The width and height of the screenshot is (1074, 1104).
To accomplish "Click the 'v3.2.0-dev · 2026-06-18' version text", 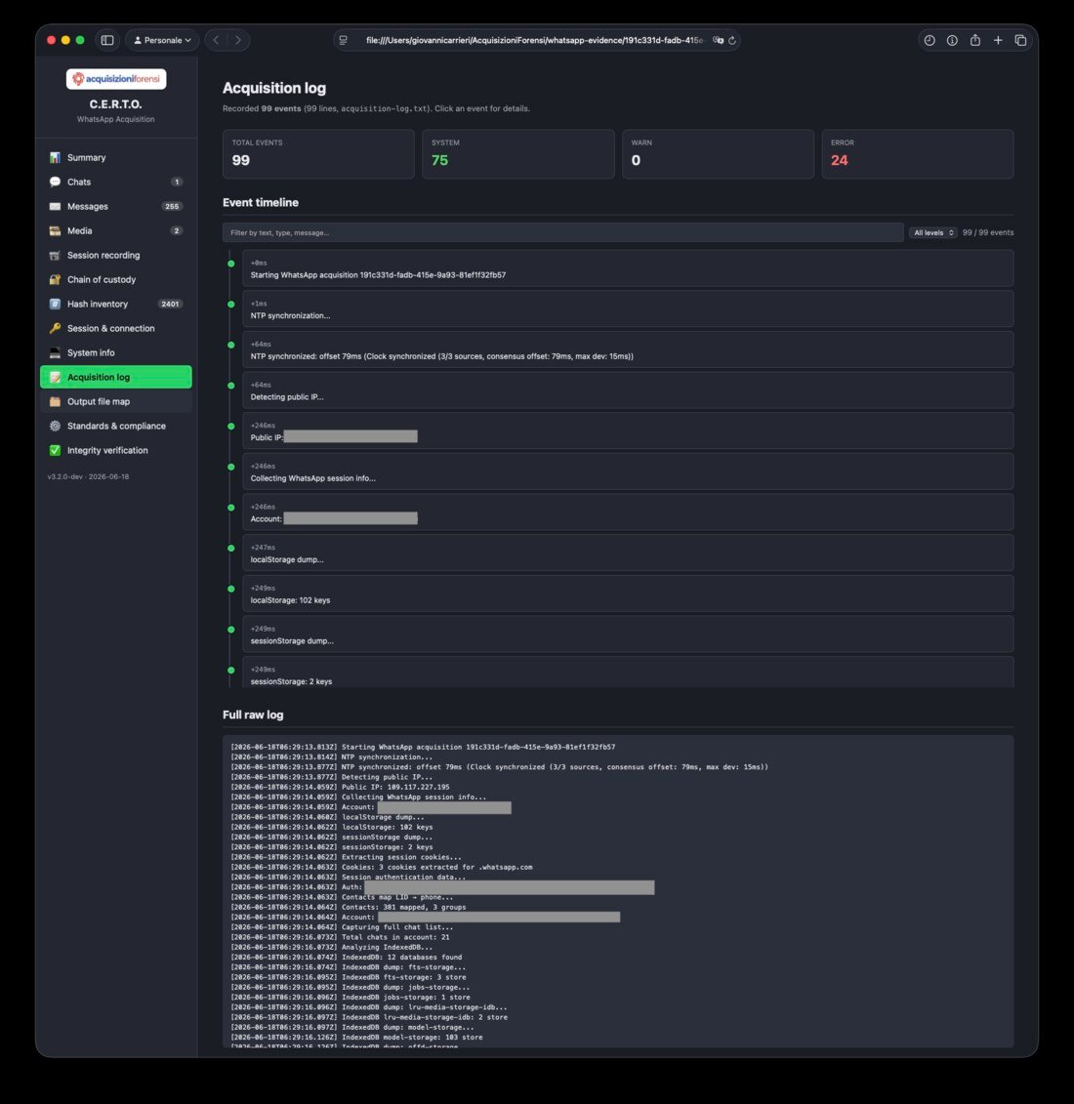I will [x=88, y=476].
